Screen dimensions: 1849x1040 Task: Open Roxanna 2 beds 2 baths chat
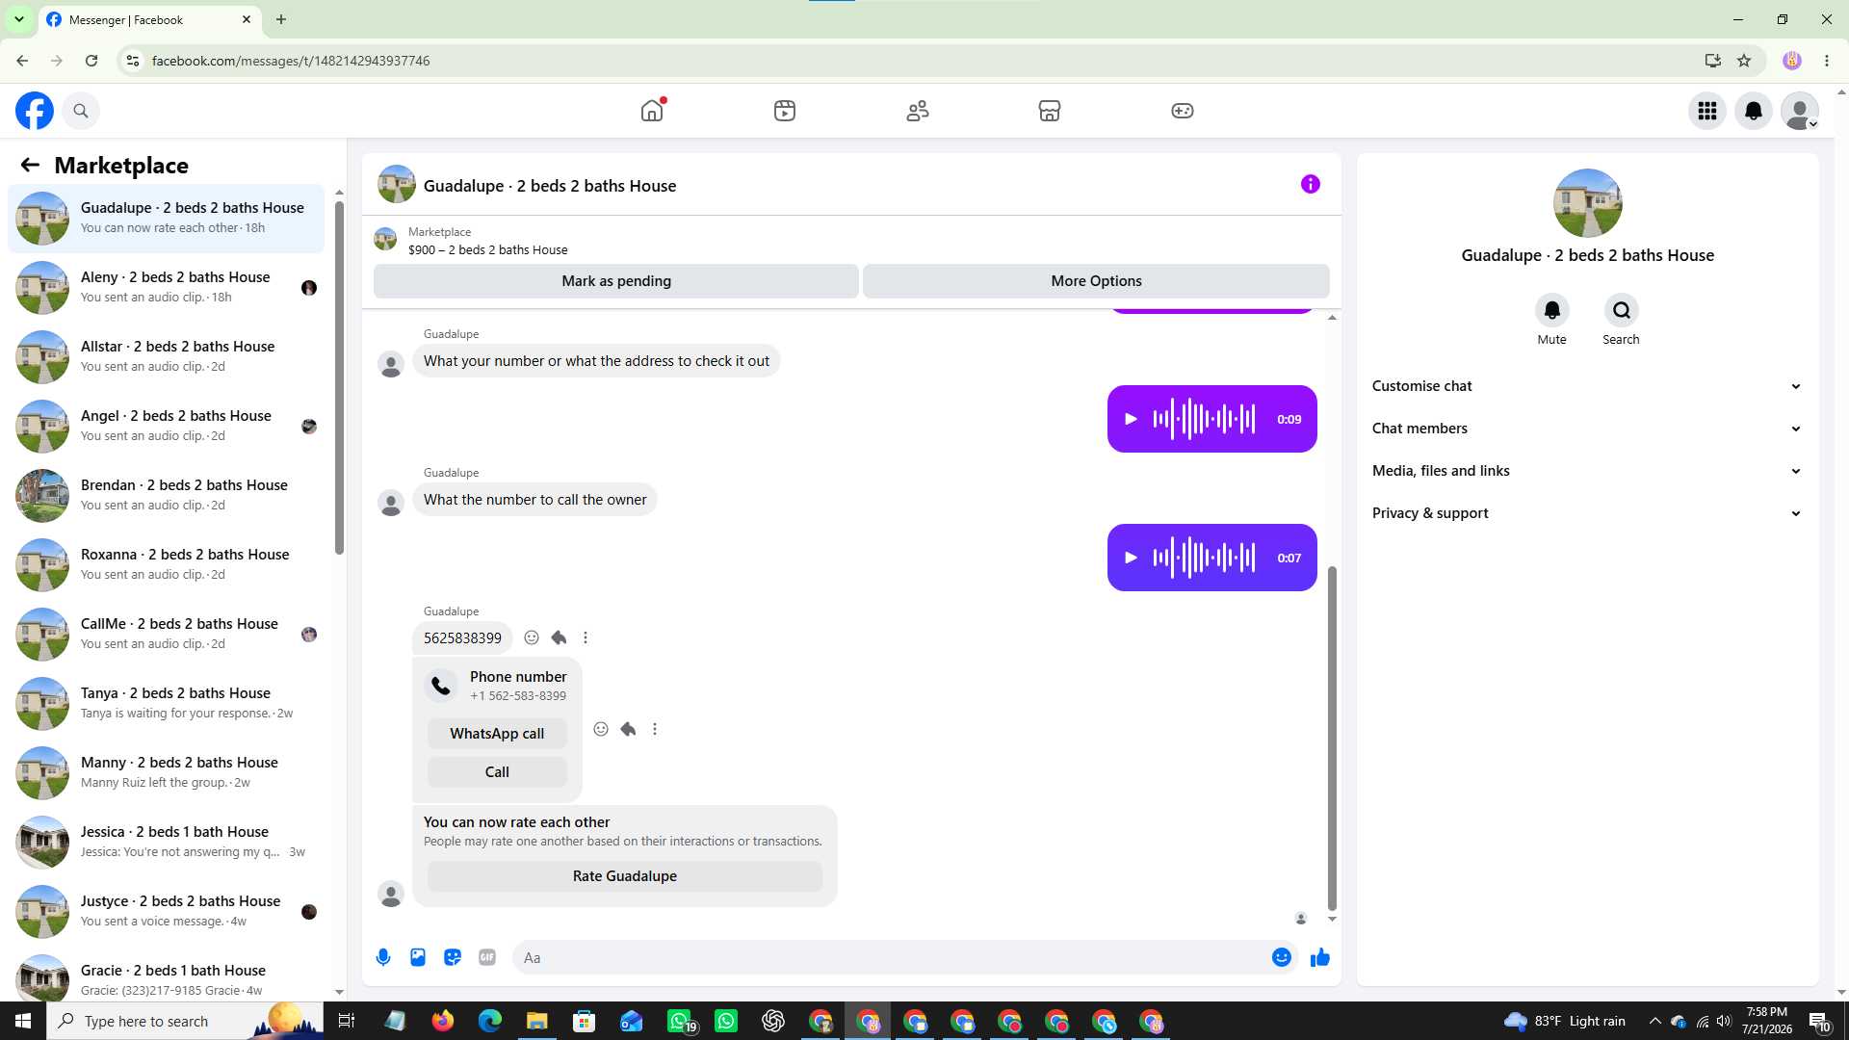[167, 564]
